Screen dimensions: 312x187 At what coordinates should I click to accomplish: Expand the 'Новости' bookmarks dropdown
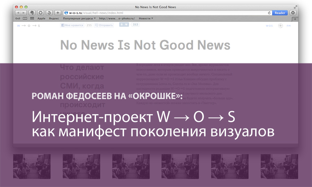click(146, 18)
